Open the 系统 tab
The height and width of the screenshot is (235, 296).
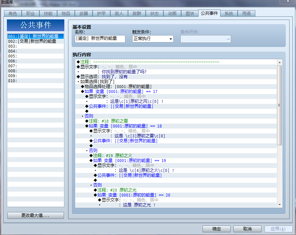click(x=229, y=13)
